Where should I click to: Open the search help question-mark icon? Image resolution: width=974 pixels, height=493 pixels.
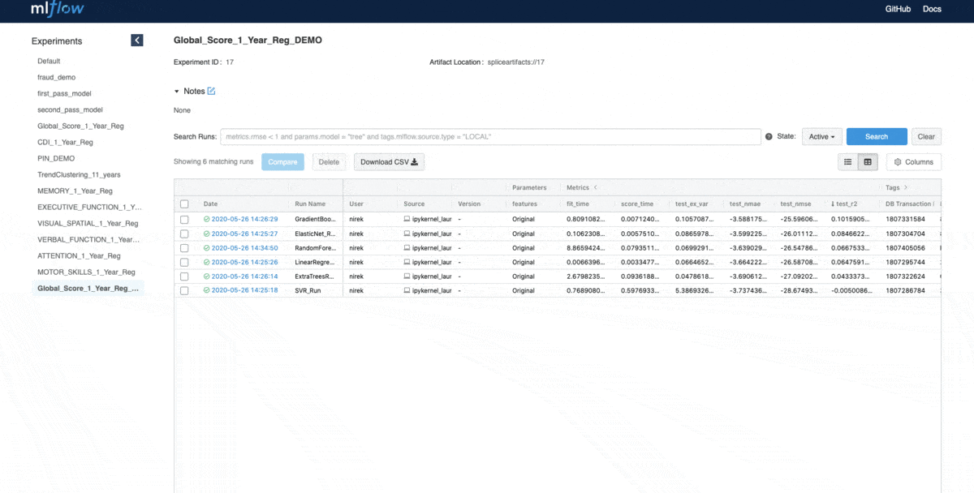pyautogui.click(x=768, y=136)
